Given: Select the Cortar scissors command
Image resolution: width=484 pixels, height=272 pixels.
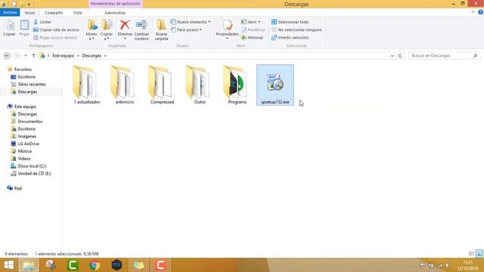Looking at the screenshot, I should coord(42,22).
